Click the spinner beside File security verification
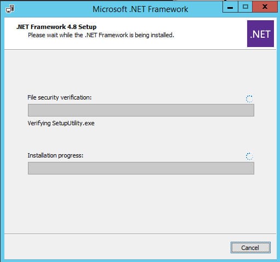 tap(249, 98)
